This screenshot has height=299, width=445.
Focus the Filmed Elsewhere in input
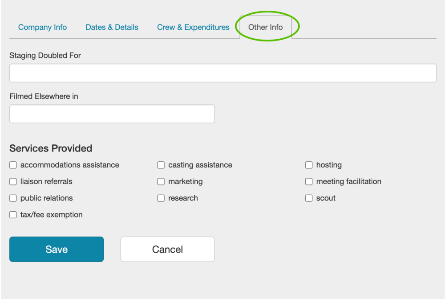[x=112, y=114]
